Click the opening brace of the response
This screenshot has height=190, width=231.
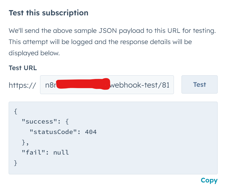coord(16,112)
